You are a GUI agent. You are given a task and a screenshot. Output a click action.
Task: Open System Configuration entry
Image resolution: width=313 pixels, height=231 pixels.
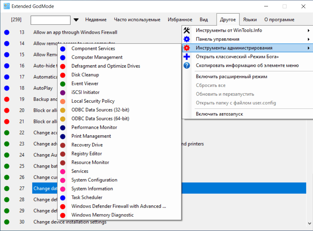tap(94, 180)
